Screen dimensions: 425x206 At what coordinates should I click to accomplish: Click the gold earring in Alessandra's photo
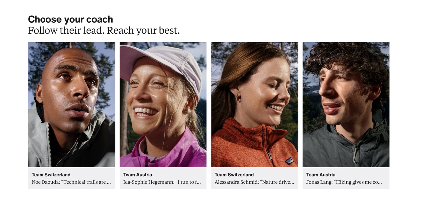pos(237,98)
